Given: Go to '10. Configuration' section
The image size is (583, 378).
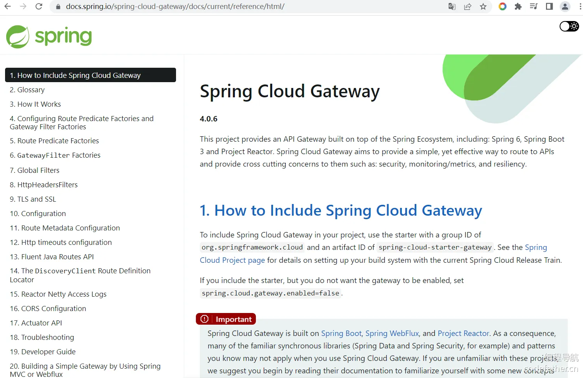Looking at the screenshot, I should pyautogui.click(x=38, y=214).
